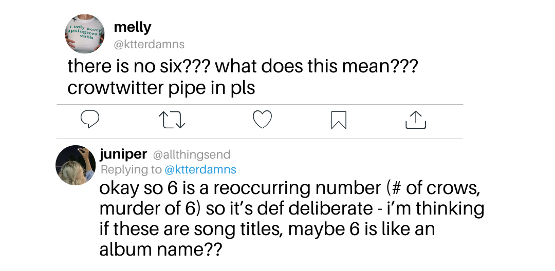Bookmark melly's tweet
This screenshot has height=271, width=555.
point(339,120)
